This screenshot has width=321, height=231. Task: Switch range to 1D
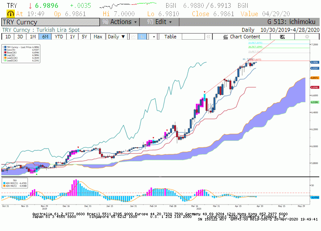pyautogui.click(x=8, y=37)
